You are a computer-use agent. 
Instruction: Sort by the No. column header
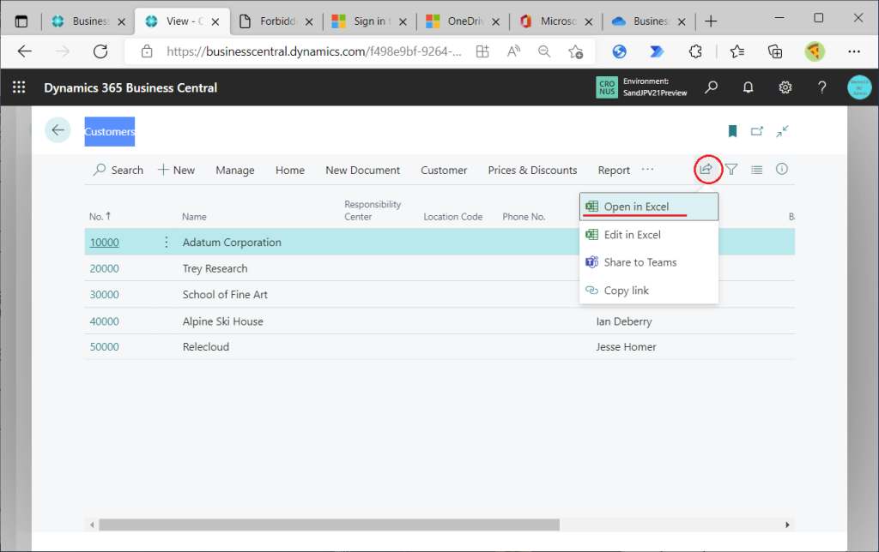tap(100, 216)
